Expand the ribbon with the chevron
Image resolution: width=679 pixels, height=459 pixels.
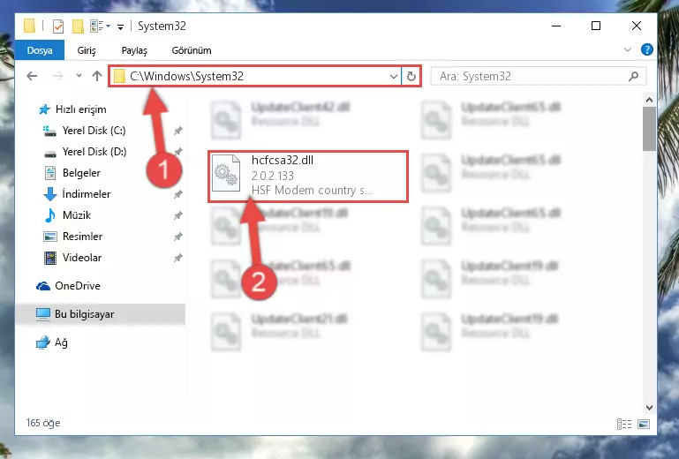point(628,49)
